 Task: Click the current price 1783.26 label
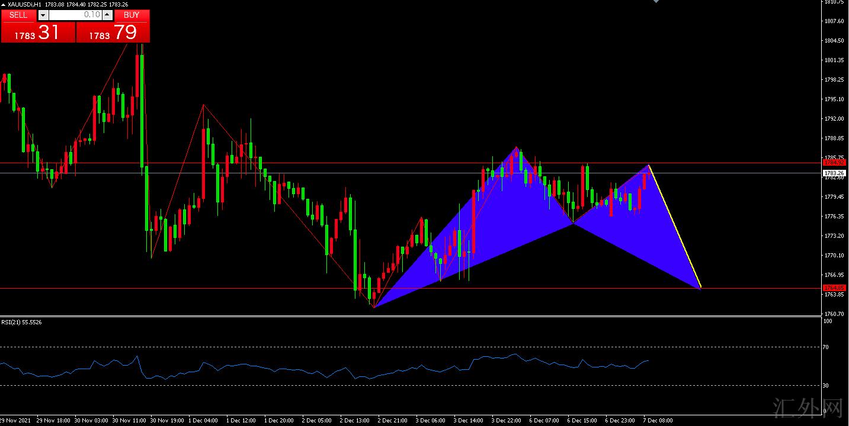(834, 173)
